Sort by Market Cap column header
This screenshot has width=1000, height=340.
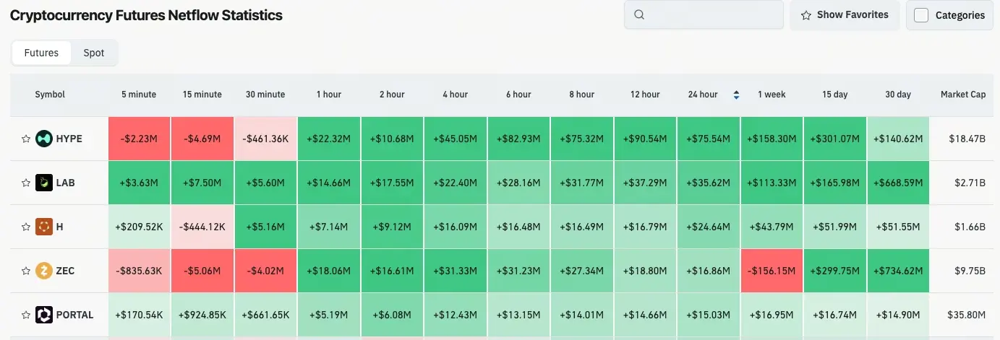[963, 95]
